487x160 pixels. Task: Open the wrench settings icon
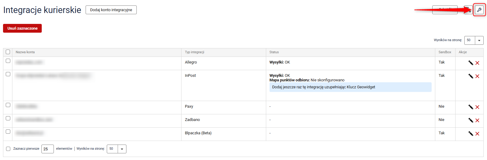click(x=479, y=10)
